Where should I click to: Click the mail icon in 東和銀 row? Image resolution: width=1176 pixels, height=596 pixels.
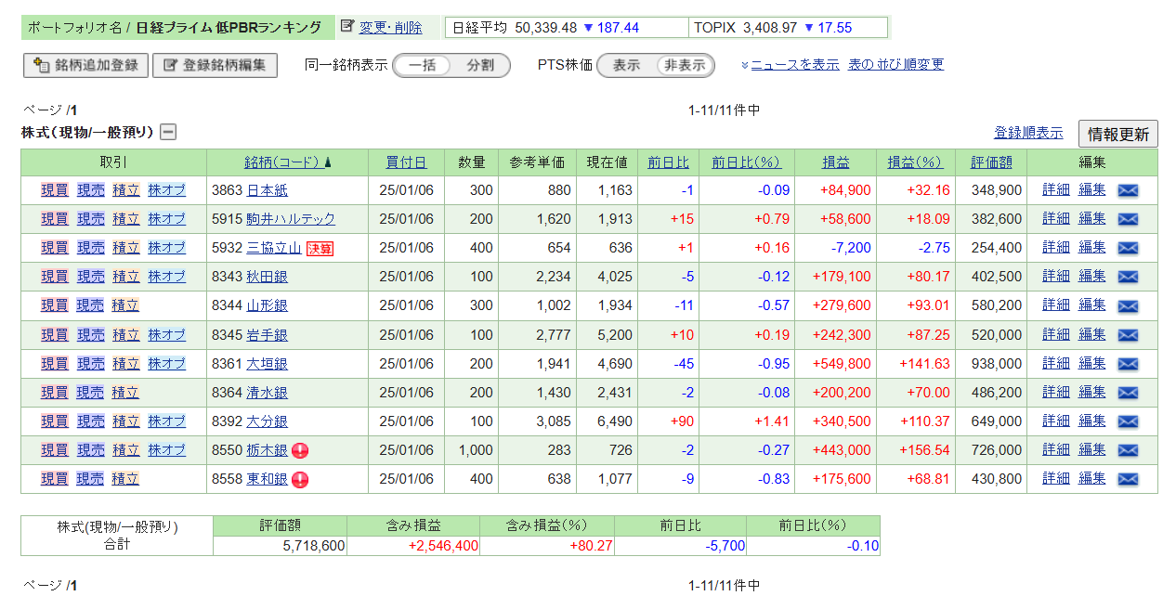click(x=1127, y=479)
